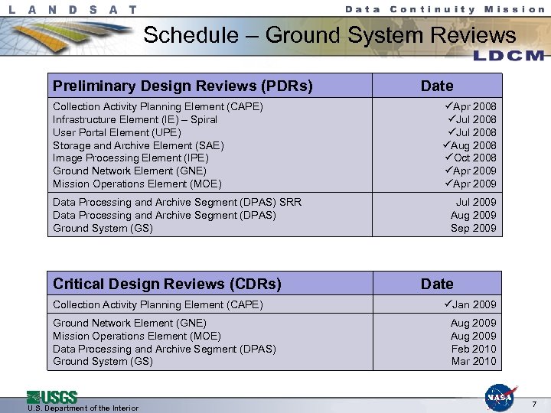This screenshot has height=413, width=551.
Task: Click the 'Aug 2009' date for CDR Ground Network Element
Action: point(474,323)
